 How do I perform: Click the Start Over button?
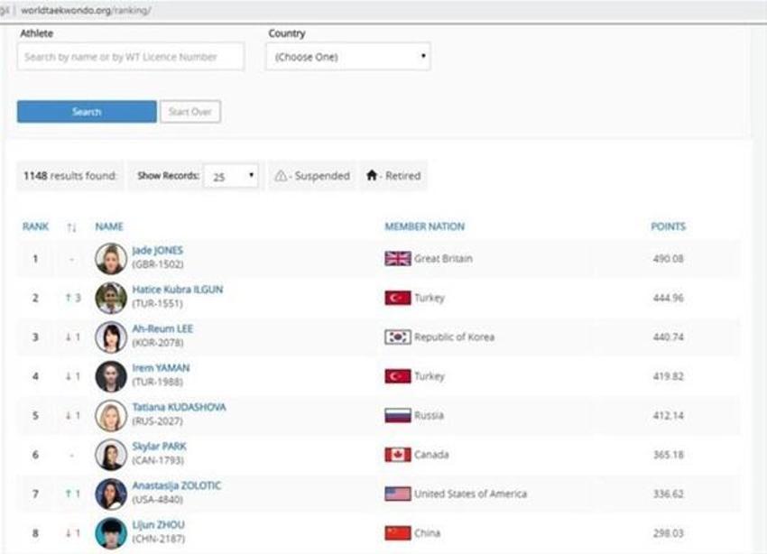click(x=190, y=112)
